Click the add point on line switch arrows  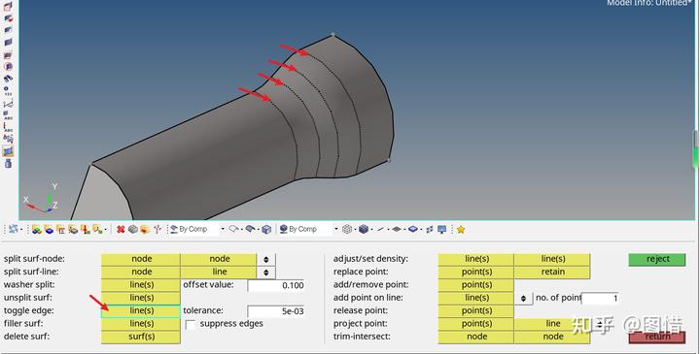click(523, 299)
